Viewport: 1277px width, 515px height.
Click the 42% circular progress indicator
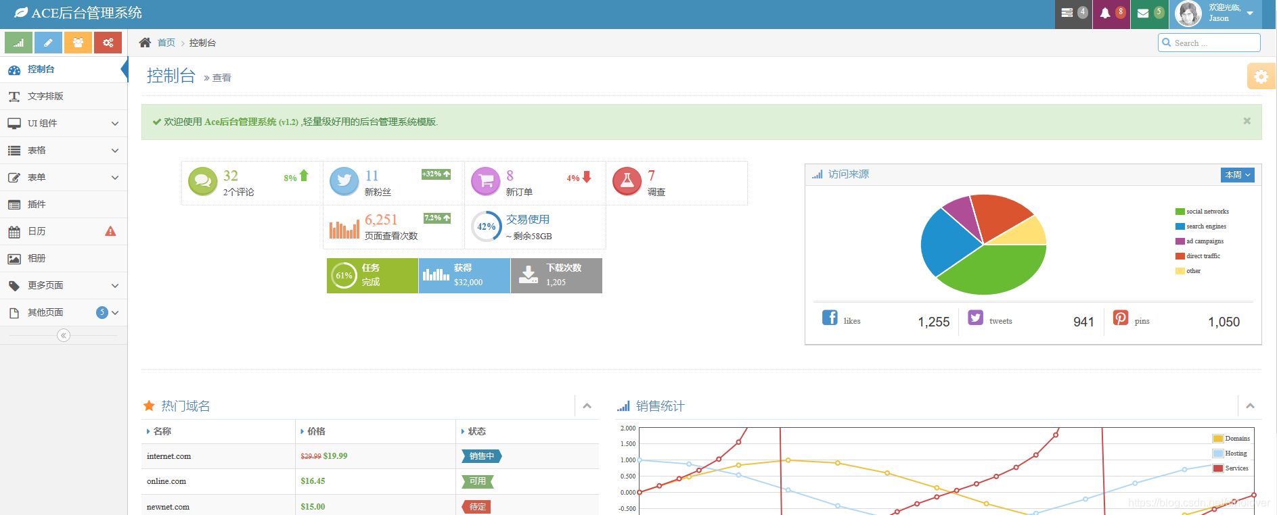tap(486, 227)
